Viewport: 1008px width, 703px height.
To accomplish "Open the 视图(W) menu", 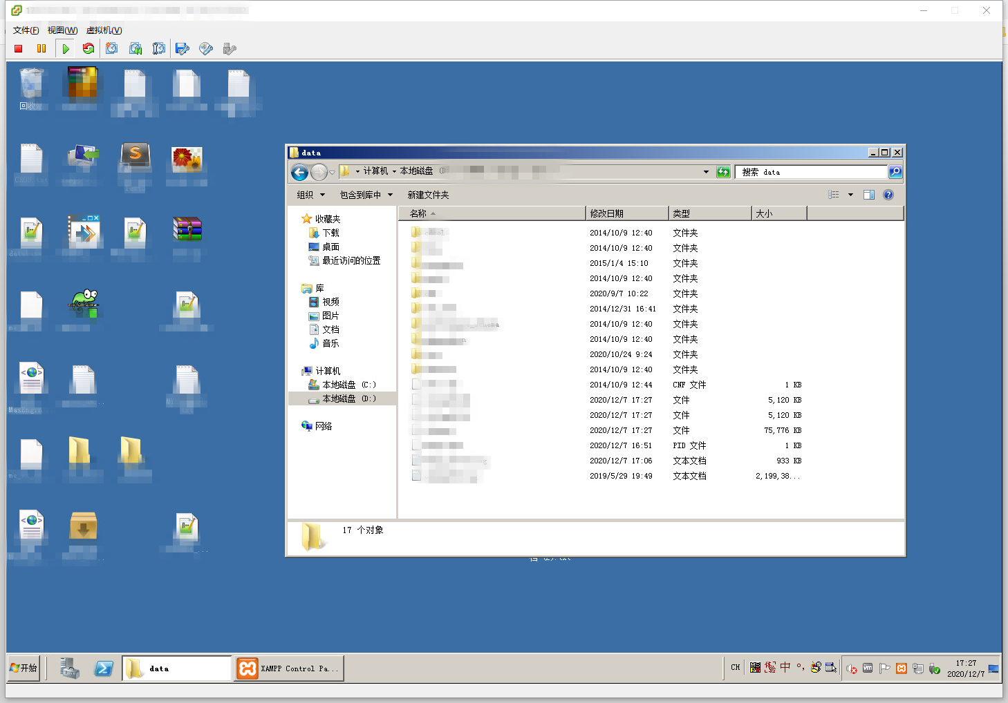I will pyautogui.click(x=62, y=30).
